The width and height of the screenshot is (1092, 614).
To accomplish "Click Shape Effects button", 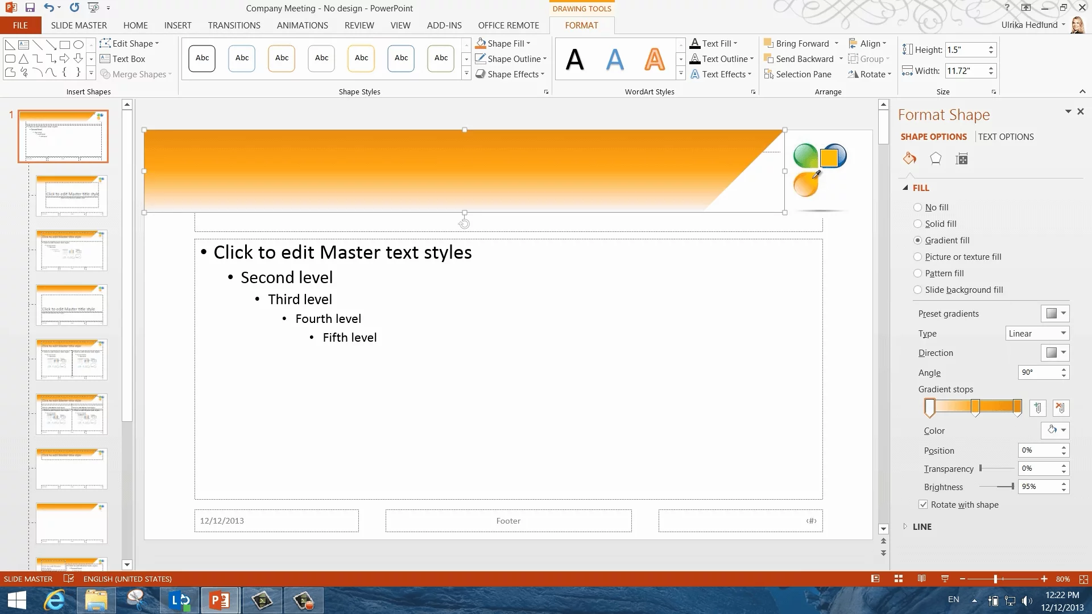I will pos(510,74).
